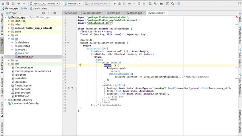Click the Save All disk icon
The height and width of the screenshot is (136, 242).
click(x=8, y=3)
